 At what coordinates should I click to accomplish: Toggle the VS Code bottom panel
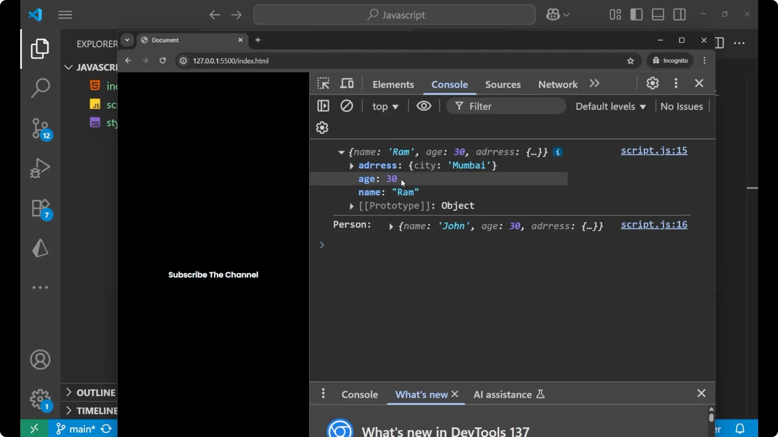tap(658, 15)
